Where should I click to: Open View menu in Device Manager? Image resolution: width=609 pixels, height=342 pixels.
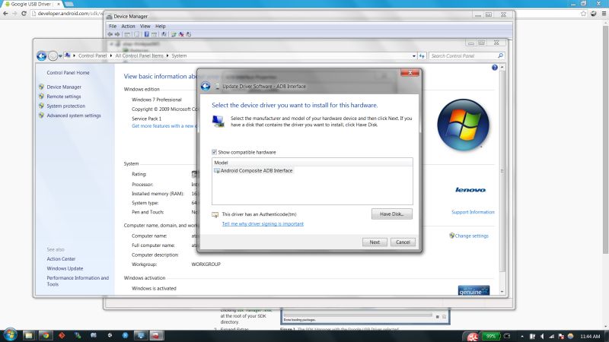pos(145,27)
